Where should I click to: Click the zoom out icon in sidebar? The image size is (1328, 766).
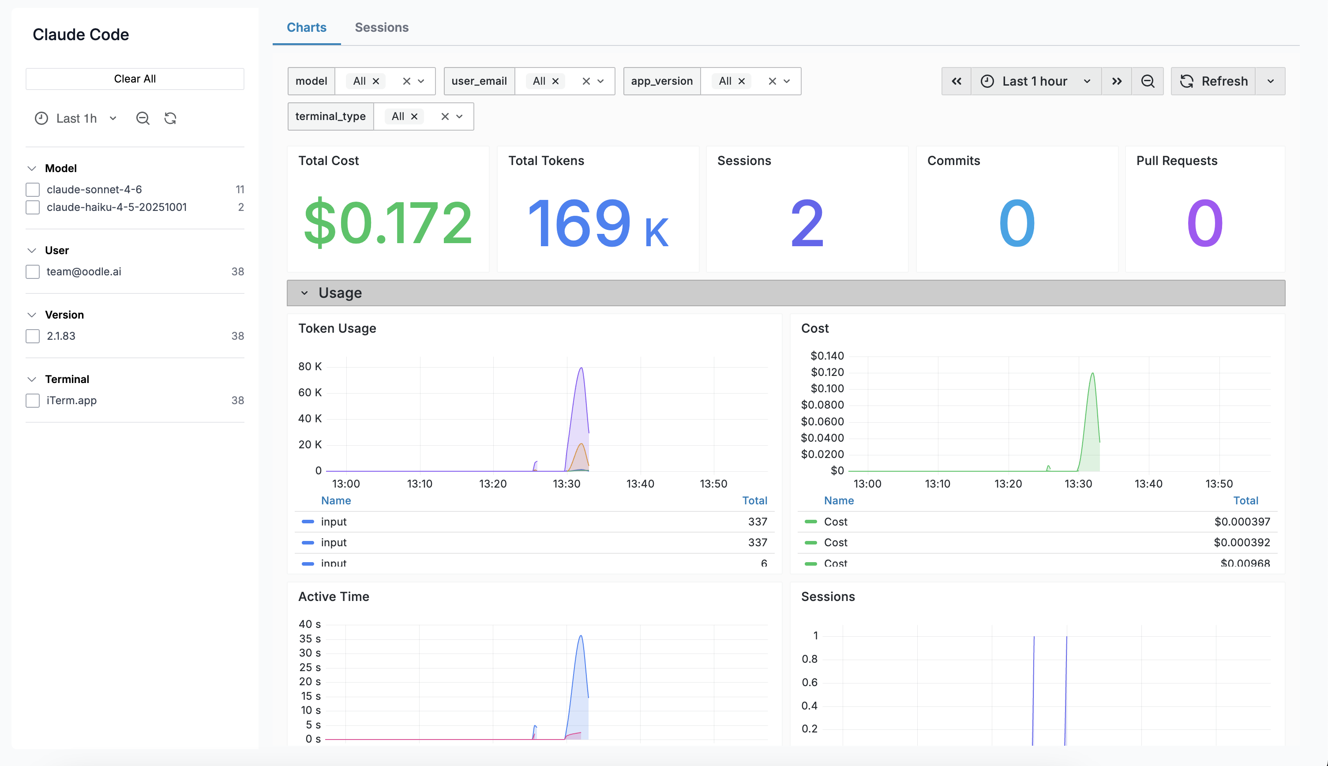point(143,118)
